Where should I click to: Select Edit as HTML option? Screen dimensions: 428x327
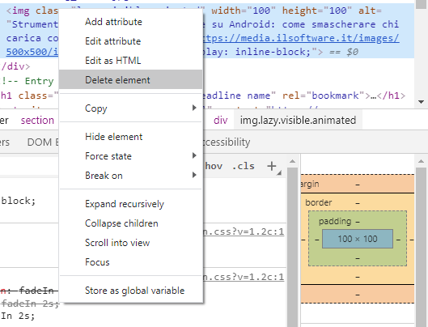pyautogui.click(x=131, y=61)
